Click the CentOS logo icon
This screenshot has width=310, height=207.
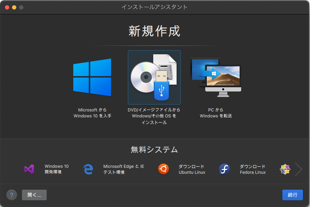click(x=285, y=169)
